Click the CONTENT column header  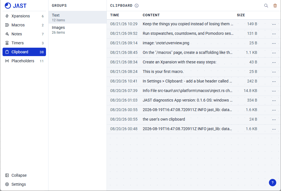click(x=151, y=15)
